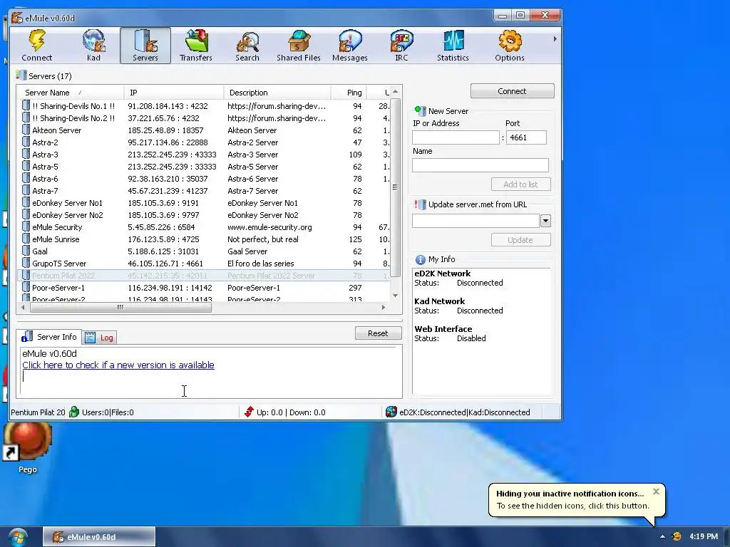
Task: Click the eMule tray icon
Action: pyautogui.click(x=677, y=537)
